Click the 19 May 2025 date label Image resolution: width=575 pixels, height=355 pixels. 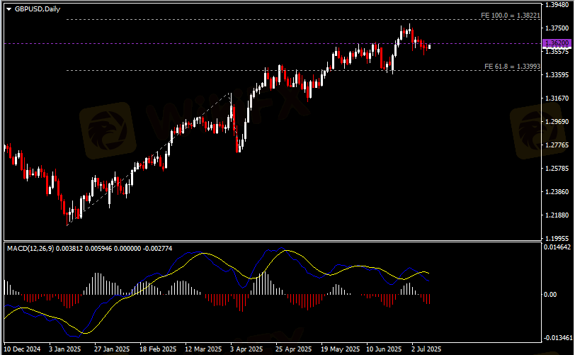(339, 349)
